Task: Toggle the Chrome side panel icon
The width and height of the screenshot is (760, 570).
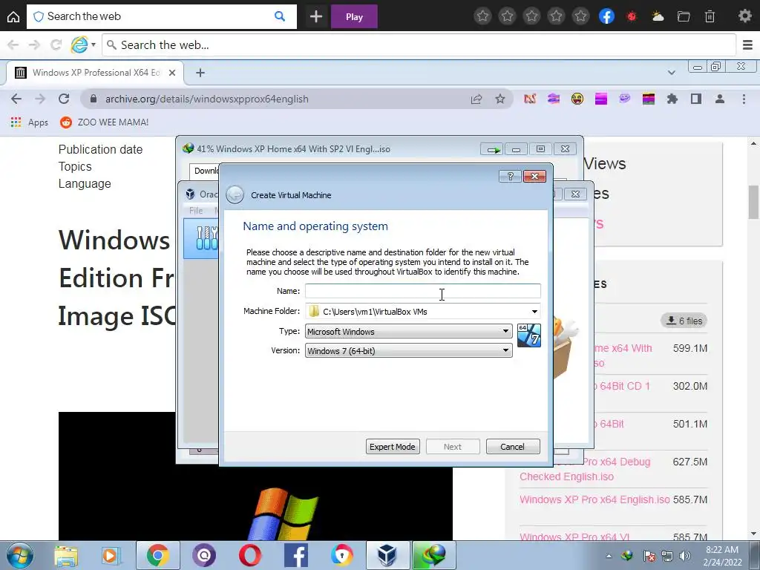Action: 696,99
